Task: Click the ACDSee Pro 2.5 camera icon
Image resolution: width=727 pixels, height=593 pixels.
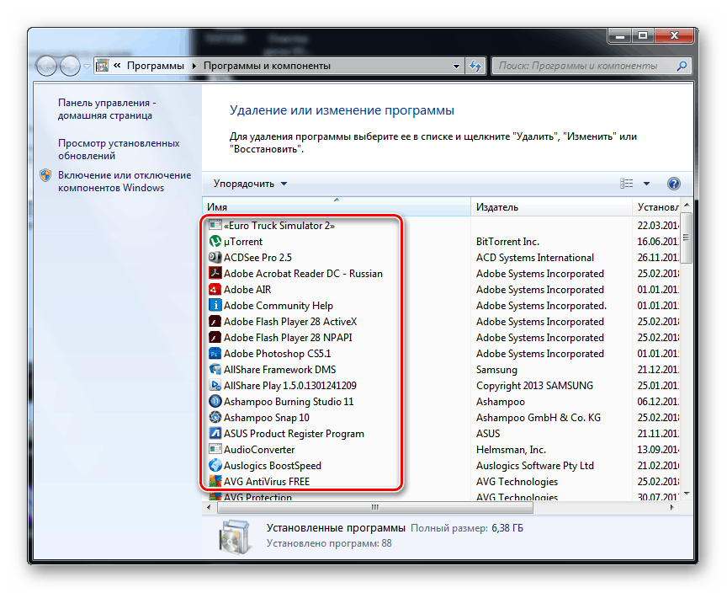Action: (x=215, y=258)
